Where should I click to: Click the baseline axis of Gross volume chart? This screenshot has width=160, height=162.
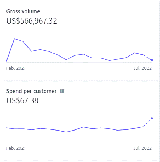(79, 62)
